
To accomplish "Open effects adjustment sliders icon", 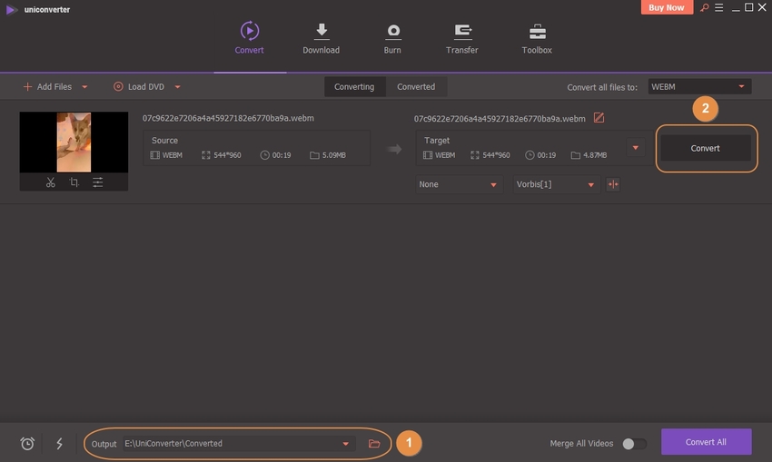I will 97,182.
